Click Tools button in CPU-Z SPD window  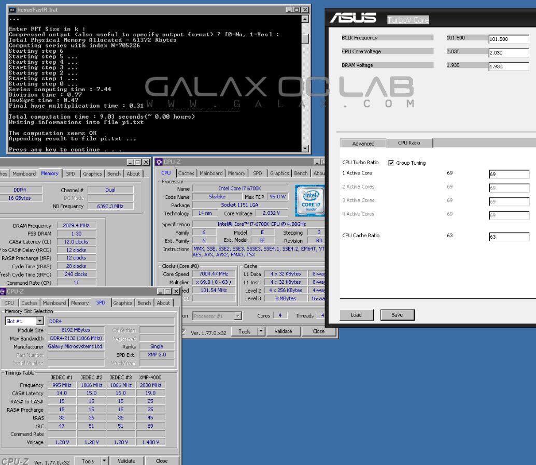88,460
